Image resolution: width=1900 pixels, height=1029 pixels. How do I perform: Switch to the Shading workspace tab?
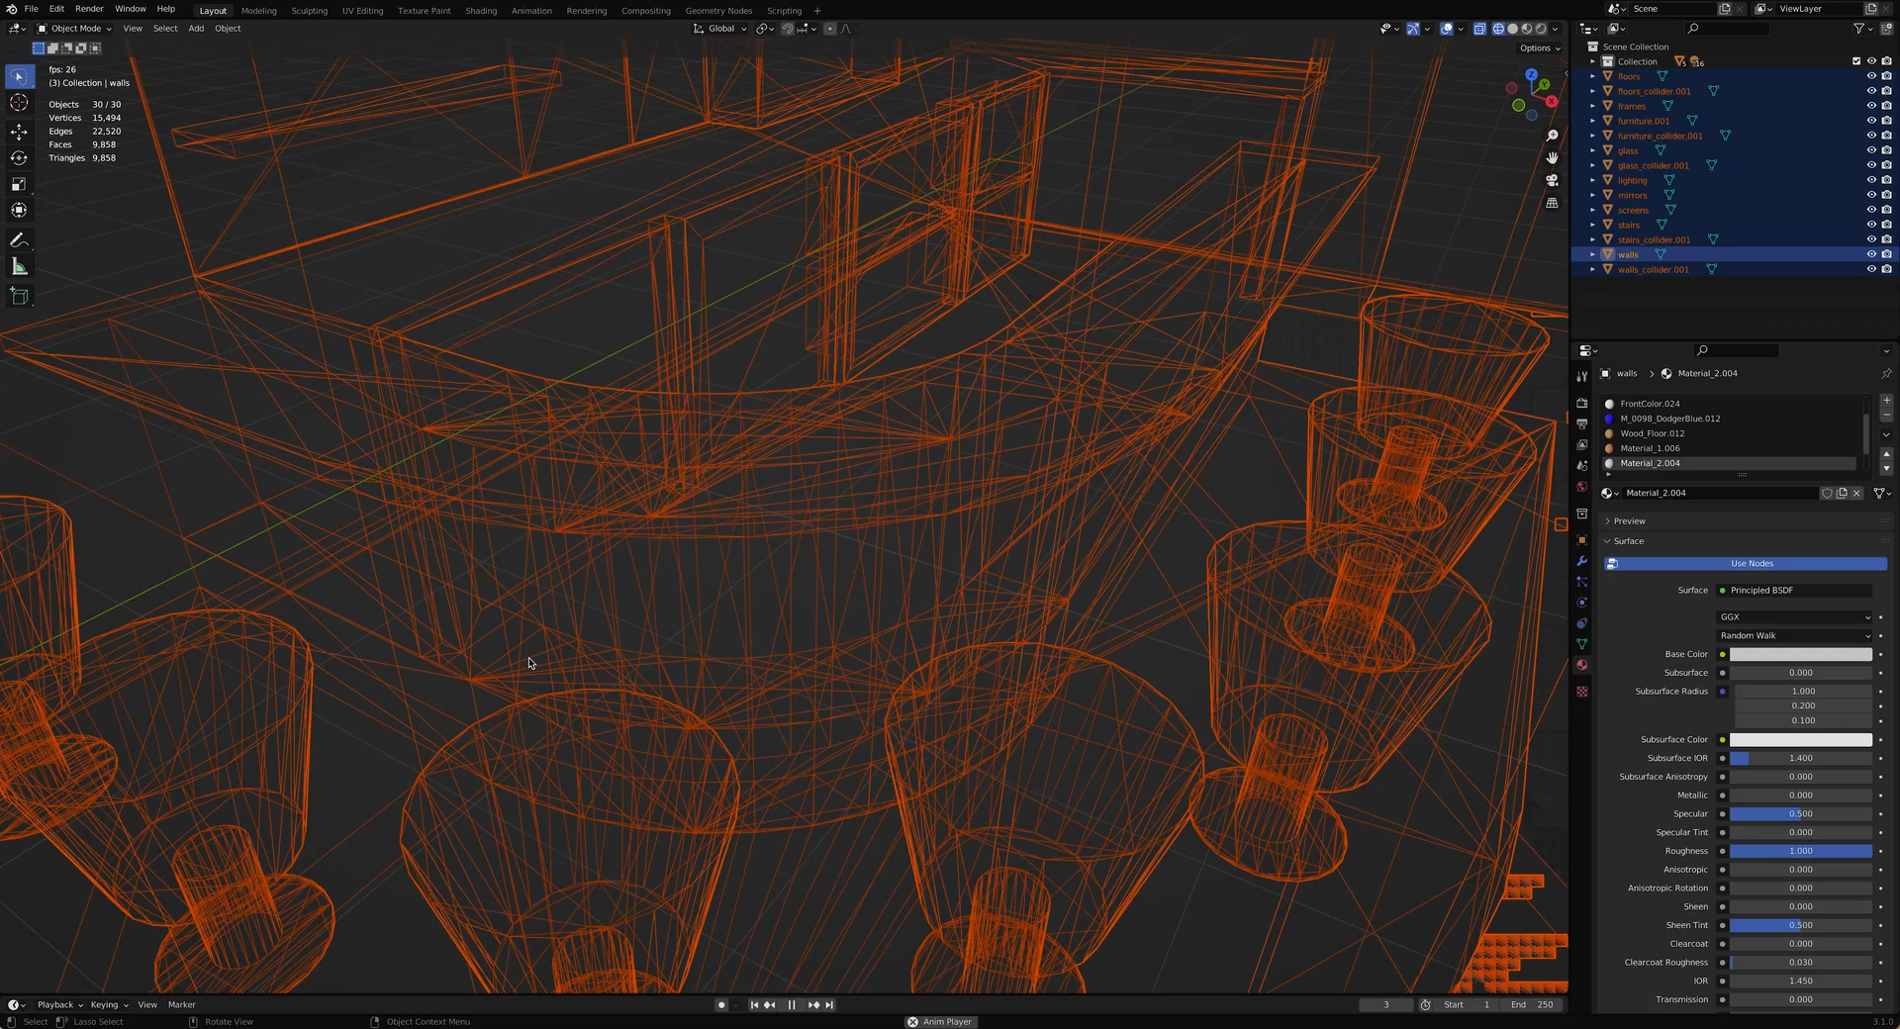click(481, 11)
